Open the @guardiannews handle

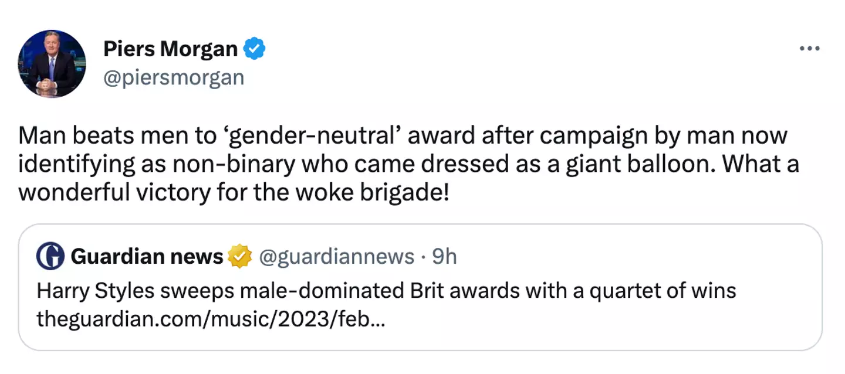pos(336,257)
